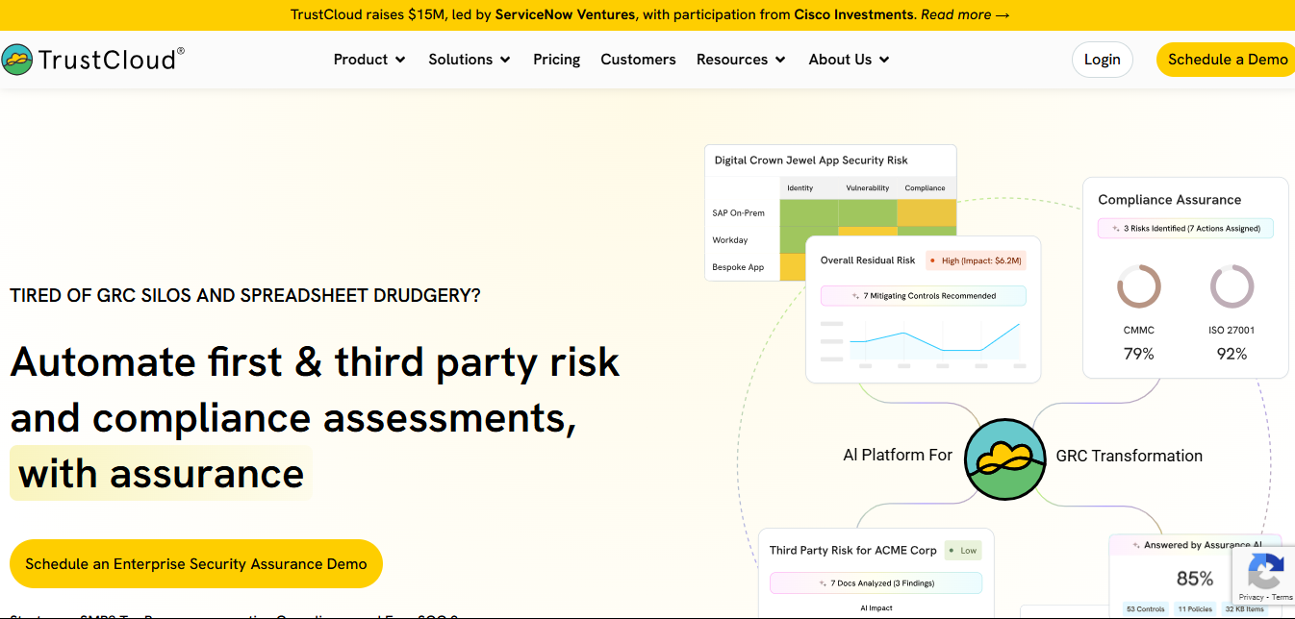Open the Solutions menu label
Viewport: 1295px width, 619px height.
click(461, 60)
